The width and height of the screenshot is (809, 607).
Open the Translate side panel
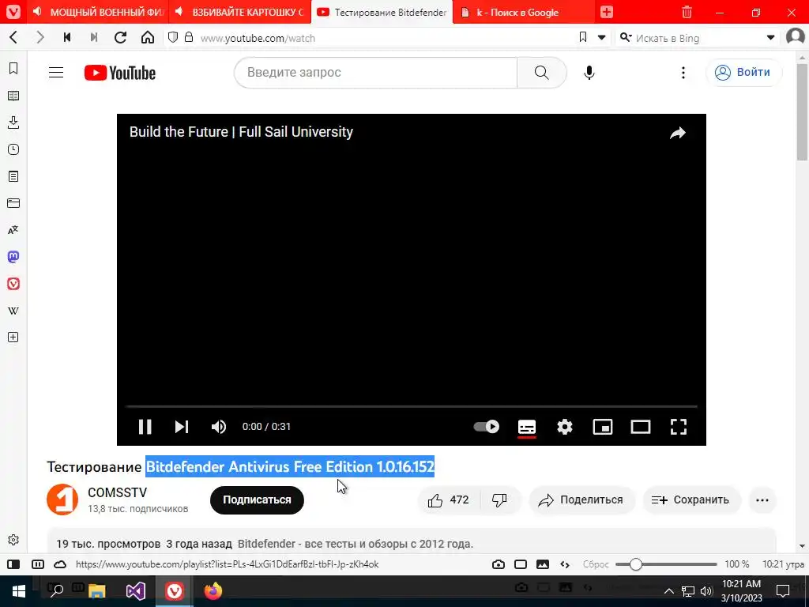[x=13, y=230]
